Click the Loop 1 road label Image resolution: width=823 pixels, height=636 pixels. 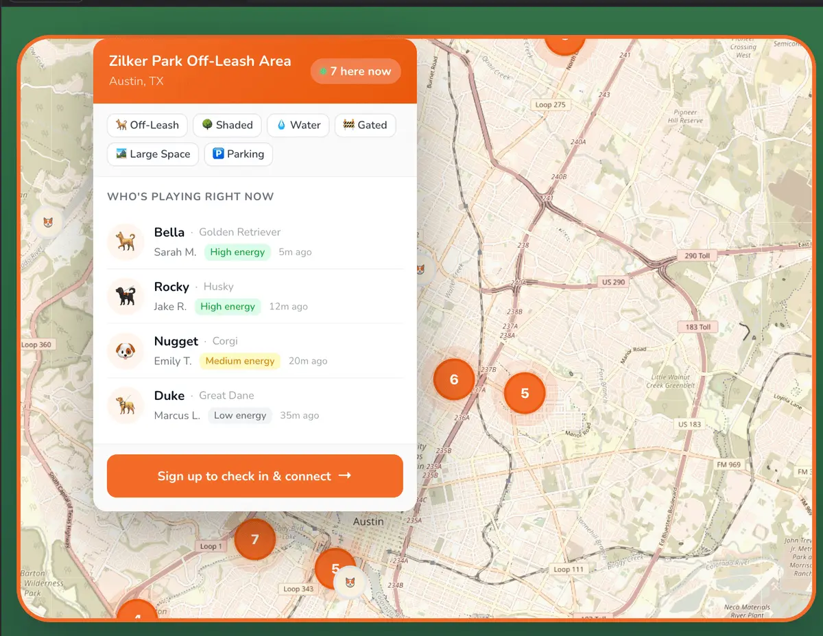point(211,546)
